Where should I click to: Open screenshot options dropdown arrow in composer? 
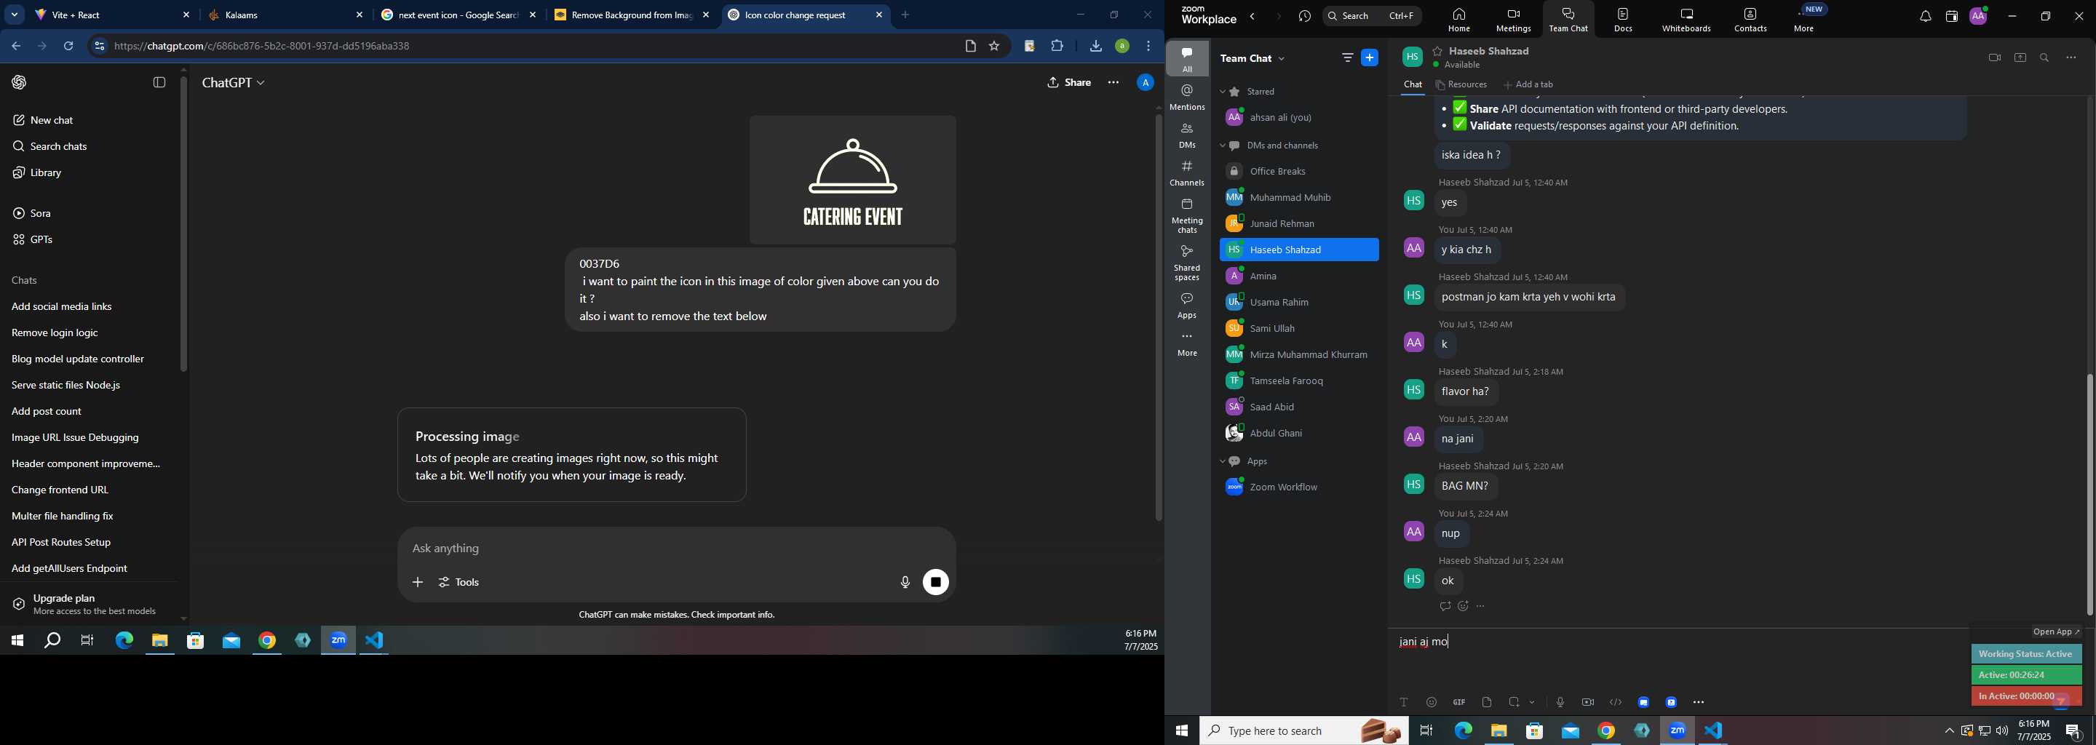pos(1533,702)
